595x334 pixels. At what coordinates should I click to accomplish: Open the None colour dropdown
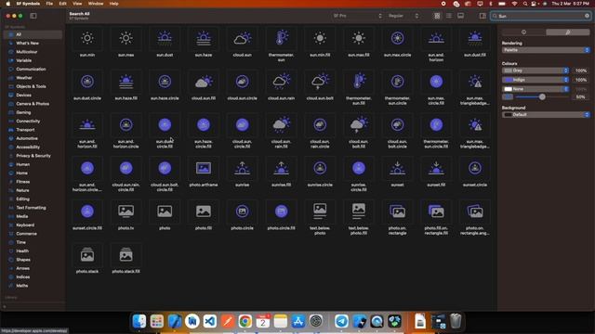(x=535, y=89)
